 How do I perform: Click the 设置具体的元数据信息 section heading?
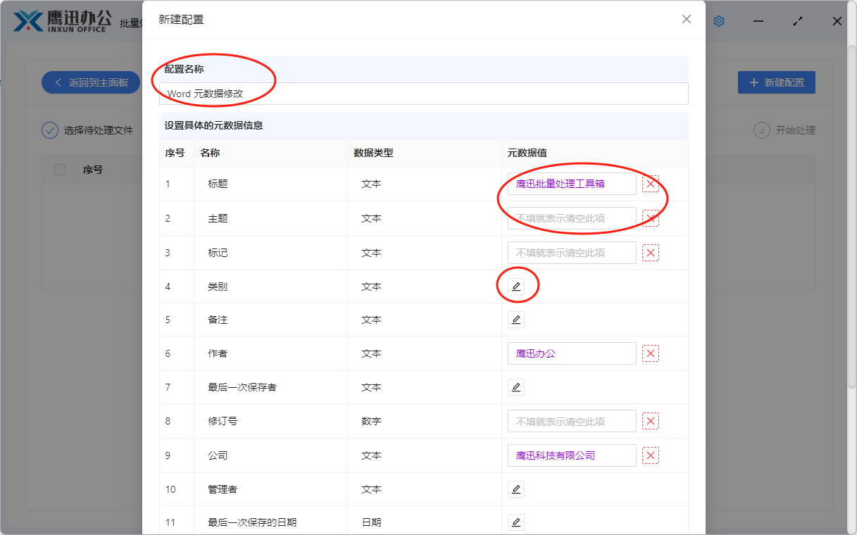213,125
